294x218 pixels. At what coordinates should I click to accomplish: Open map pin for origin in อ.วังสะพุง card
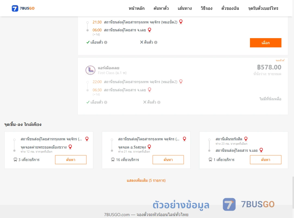coord(185,139)
